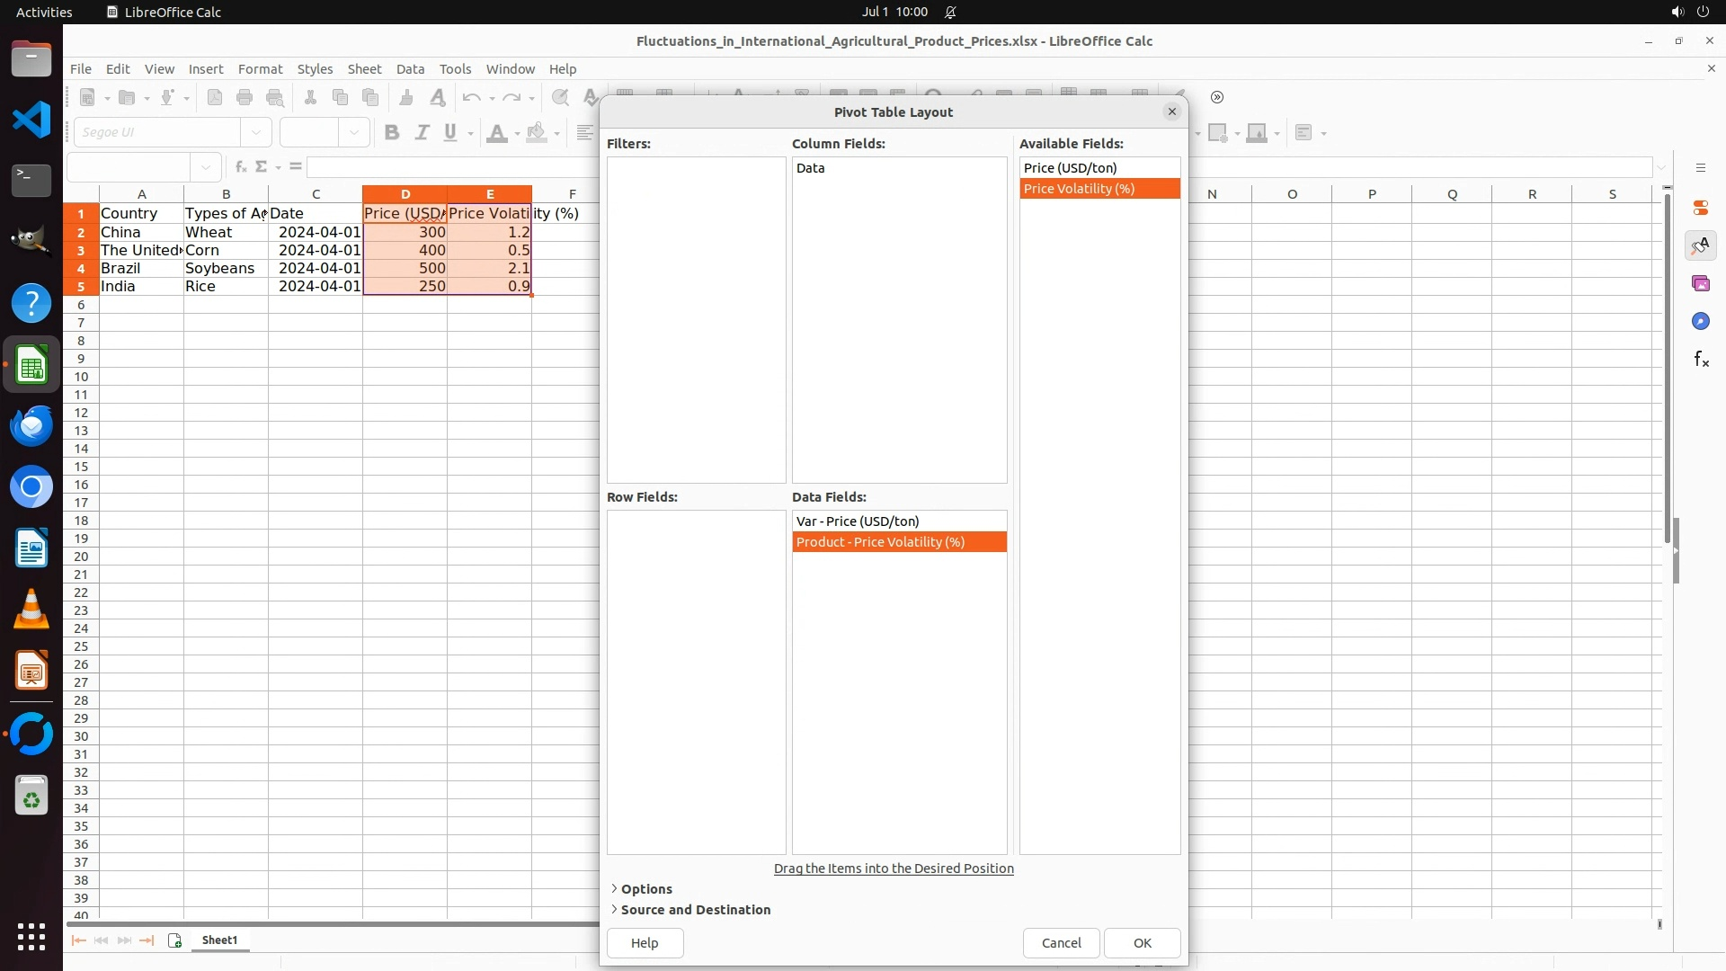Screen dimensions: 1726x971
Task: Open the font name dropdown
Action: tap(256, 133)
